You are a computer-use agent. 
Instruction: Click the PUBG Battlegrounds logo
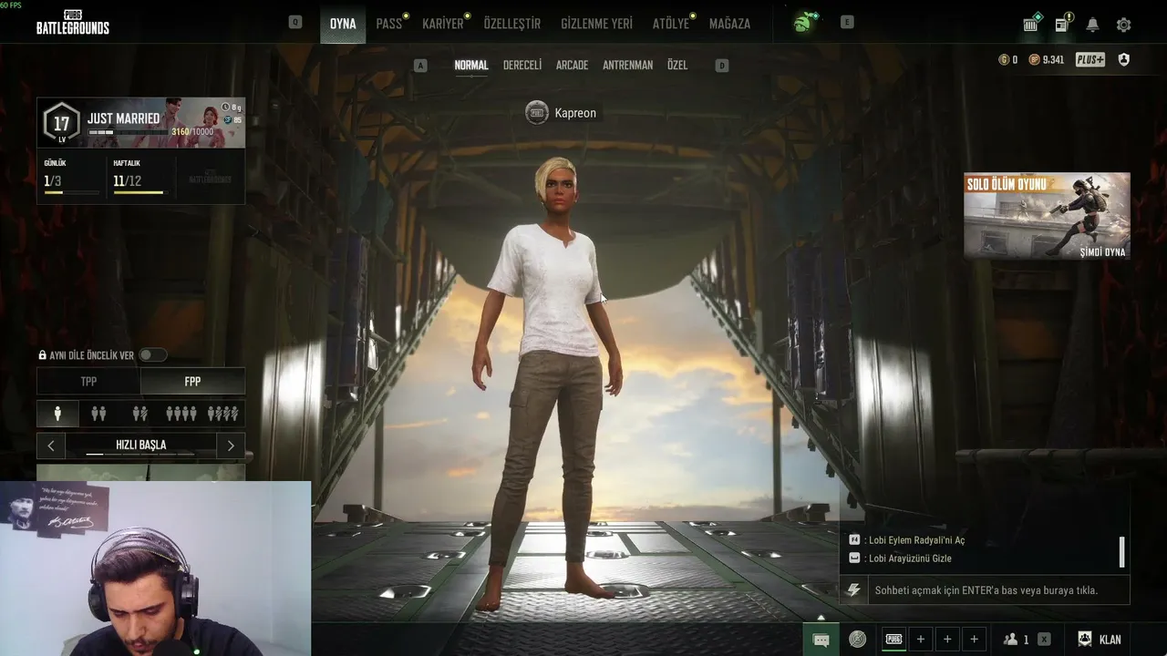(73, 22)
